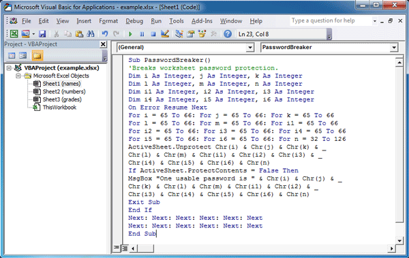This screenshot has width=409, height=258.
Task: Click the Insert UserForm toolbar icon
Action: pos(26,34)
